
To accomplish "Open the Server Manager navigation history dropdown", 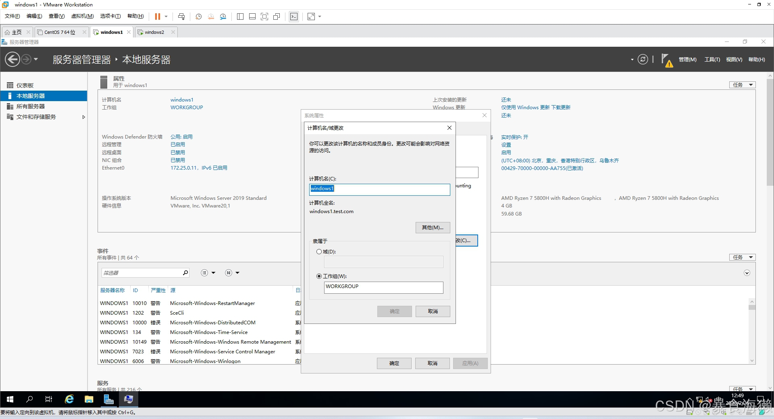I will [36, 59].
